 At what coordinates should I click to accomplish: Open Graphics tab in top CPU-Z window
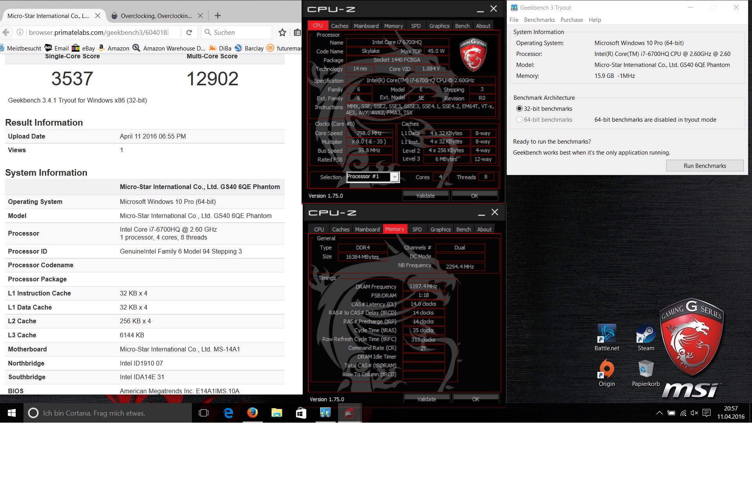[439, 26]
